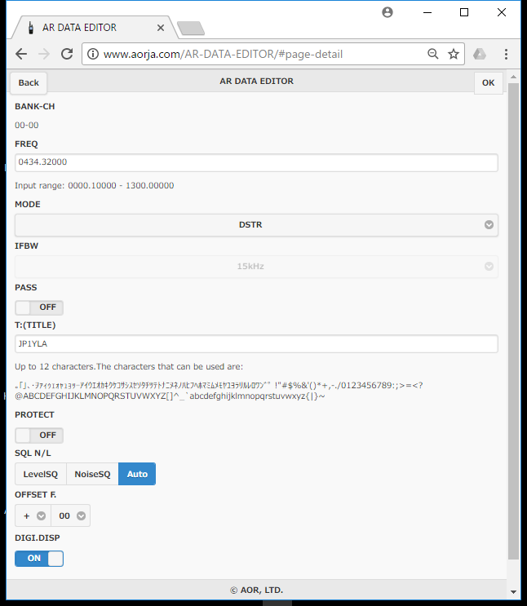527x606 pixels.
Task: Open the OFFSET F. 00 value dropdown
Action: click(x=71, y=515)
